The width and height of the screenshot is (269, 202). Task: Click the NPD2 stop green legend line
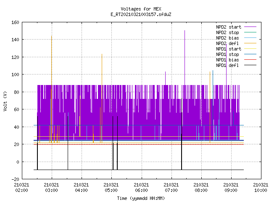(250, 32)
